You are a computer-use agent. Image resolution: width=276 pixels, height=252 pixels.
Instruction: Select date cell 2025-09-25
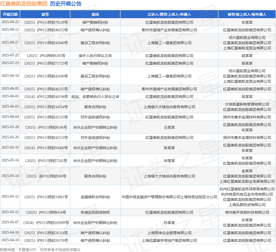tap(10, 22)
